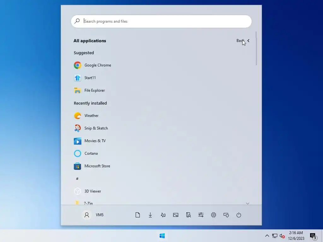
Task: Open the notification center icon
Action: pos(313,236)
